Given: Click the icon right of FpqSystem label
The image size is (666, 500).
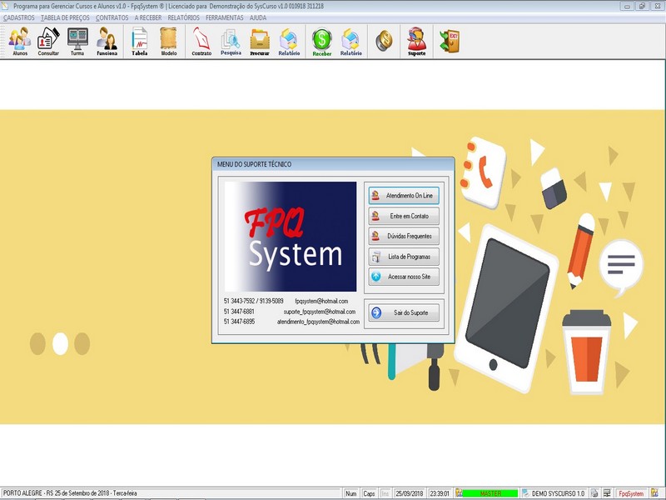Looking at the screenshot, I should 655,493.
